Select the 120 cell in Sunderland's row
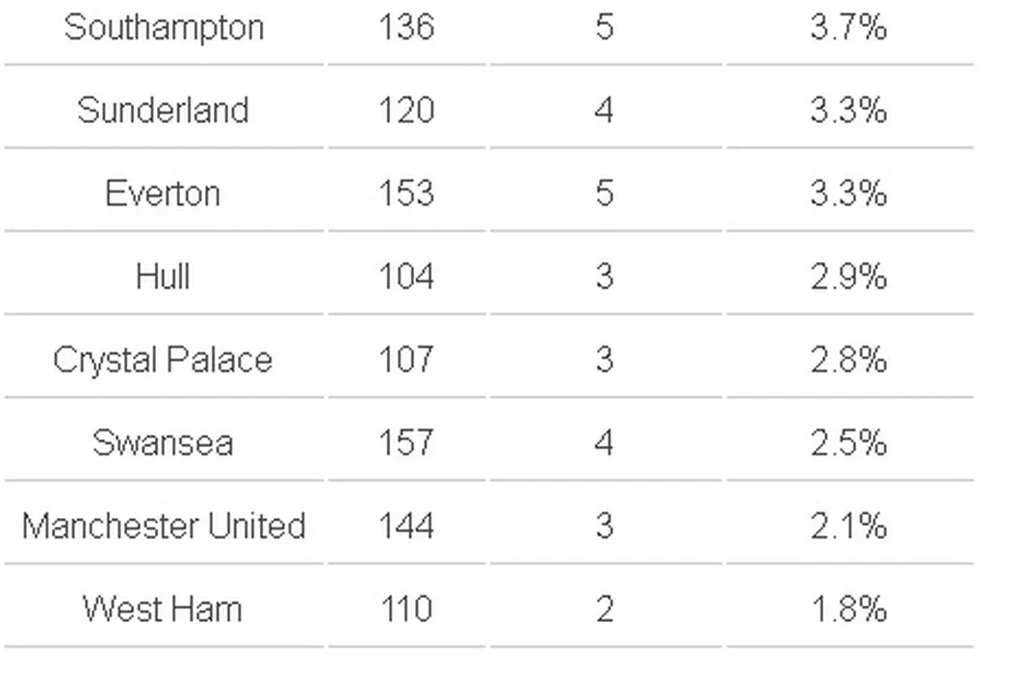The height and width of the screenshot is (674, 1011). pyautogui.click(x=406, y=110)
